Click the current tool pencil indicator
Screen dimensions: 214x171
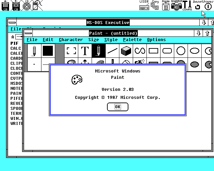[34, 51]
